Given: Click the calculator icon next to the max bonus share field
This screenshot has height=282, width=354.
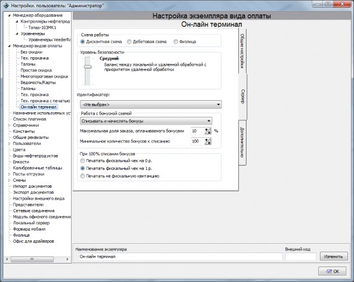Looking at the screenshot, I should [208, 131].
